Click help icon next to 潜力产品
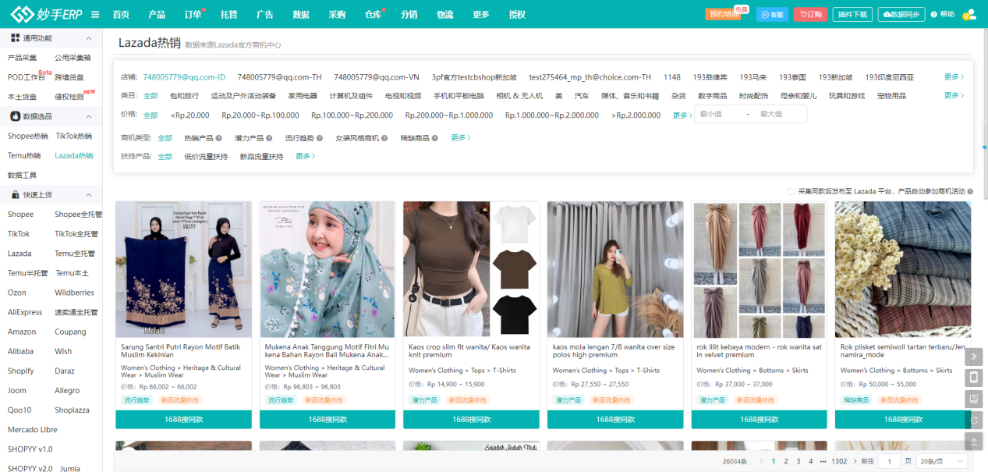This screenshot has width=988, height=472. click(269, 138)
